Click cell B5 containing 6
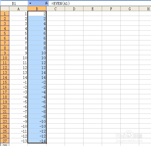 37,33
